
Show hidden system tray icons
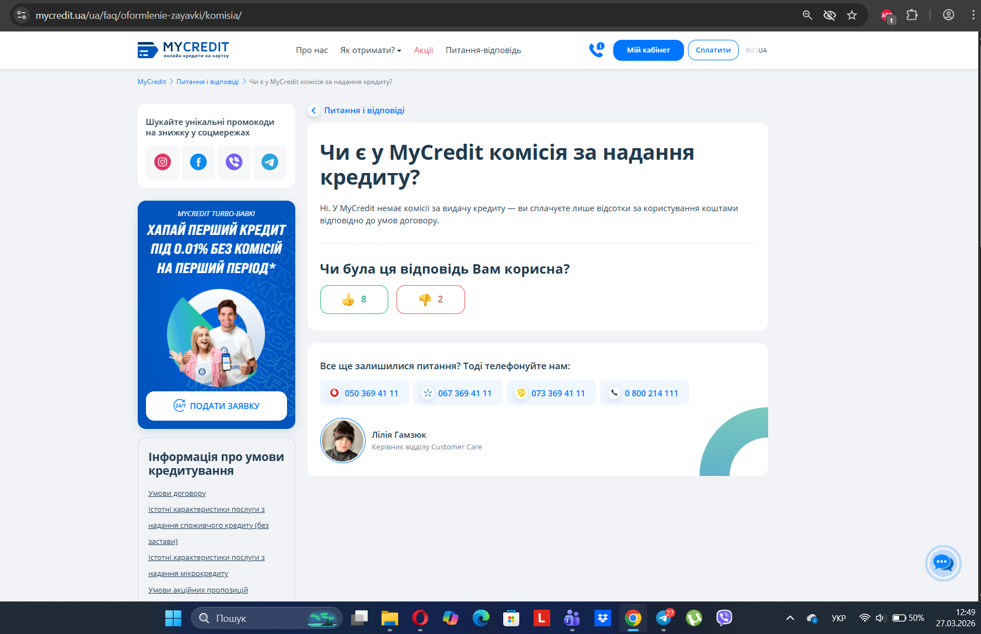pos(790,618)
